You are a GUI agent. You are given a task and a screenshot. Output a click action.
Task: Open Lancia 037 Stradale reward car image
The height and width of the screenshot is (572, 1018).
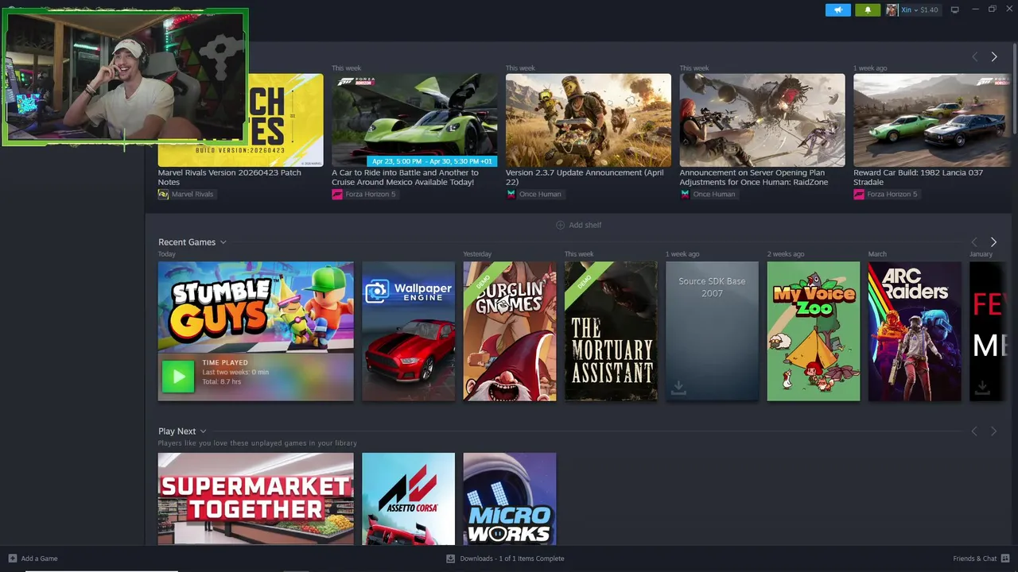(931, 120)
